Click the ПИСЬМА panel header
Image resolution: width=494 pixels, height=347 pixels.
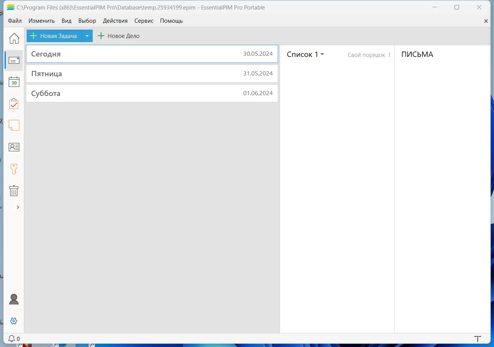click(x=417, y=55)
